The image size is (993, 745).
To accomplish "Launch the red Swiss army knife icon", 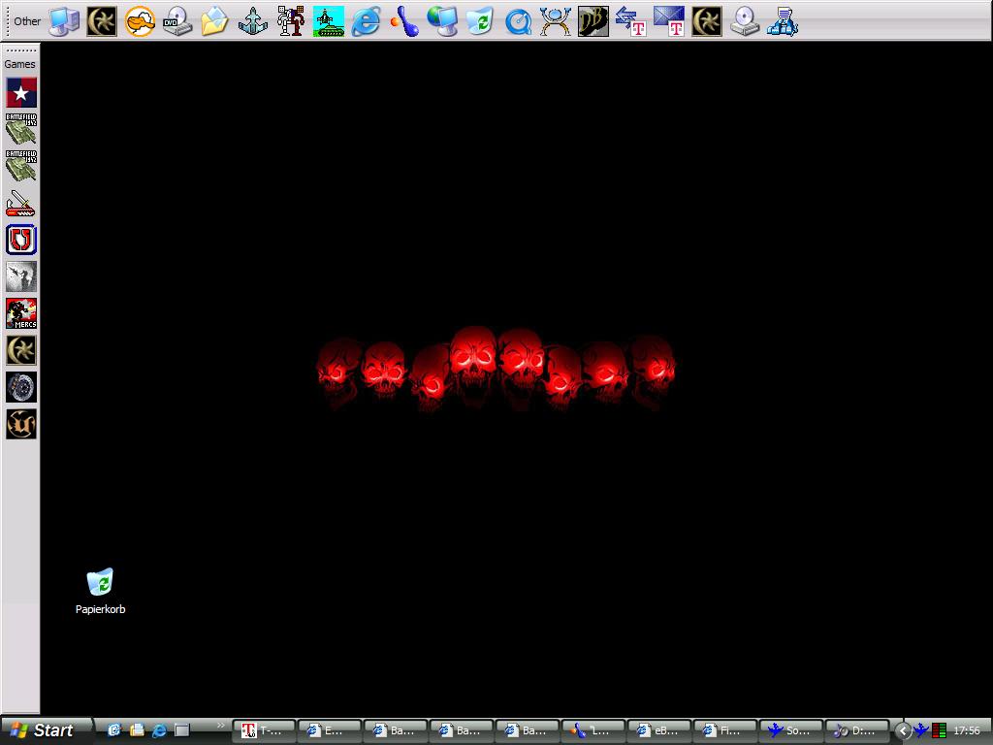I will point(21,203).
